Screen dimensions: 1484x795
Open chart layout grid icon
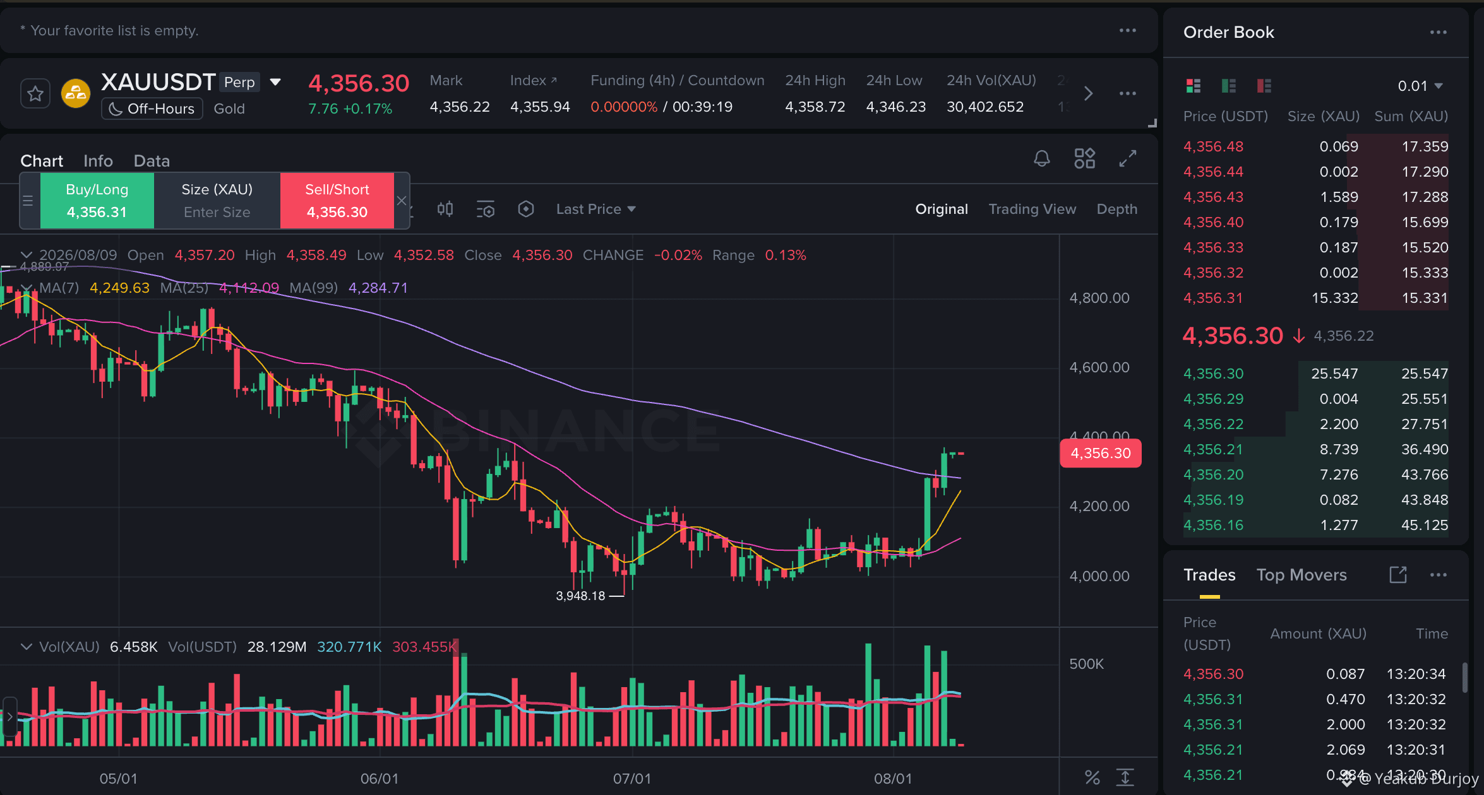tap(1085, 158)
